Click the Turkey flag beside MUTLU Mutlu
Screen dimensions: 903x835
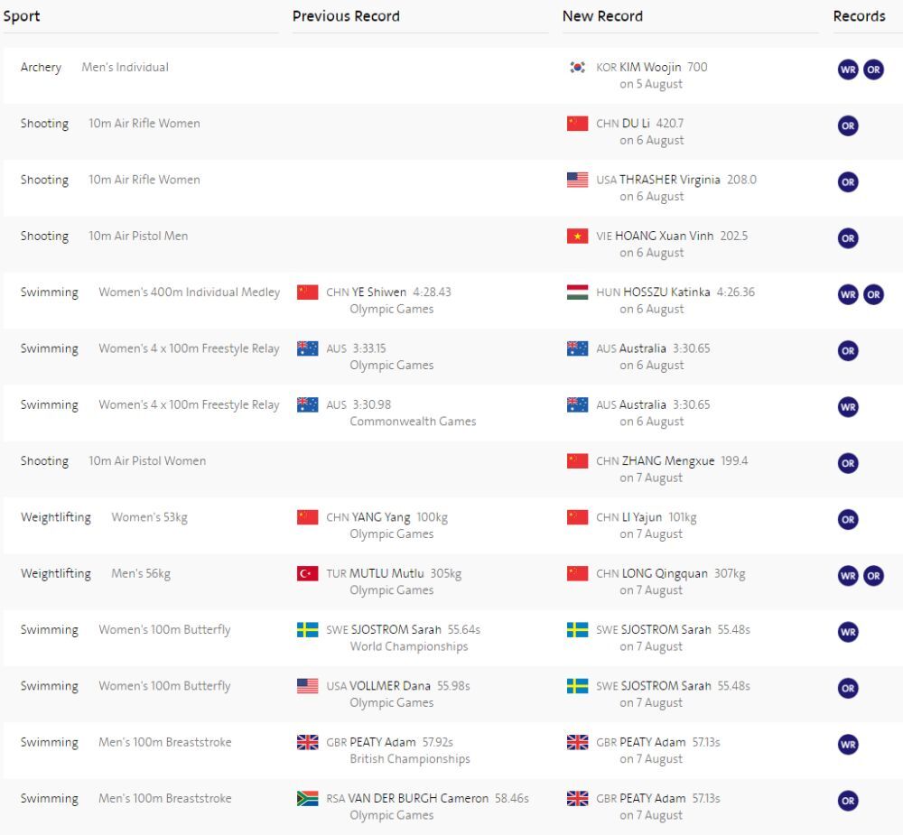307,574
